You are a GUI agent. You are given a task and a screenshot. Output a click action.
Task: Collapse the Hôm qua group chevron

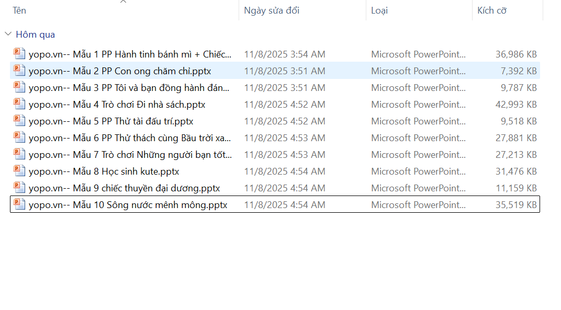tap(8, 35)
